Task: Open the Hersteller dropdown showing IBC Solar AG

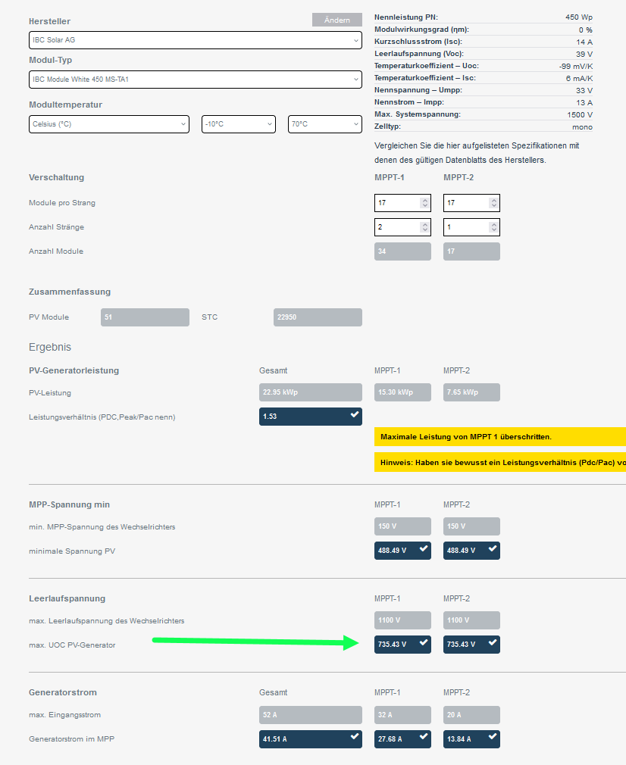Action: pyautogui.click(x=196, y=40)
